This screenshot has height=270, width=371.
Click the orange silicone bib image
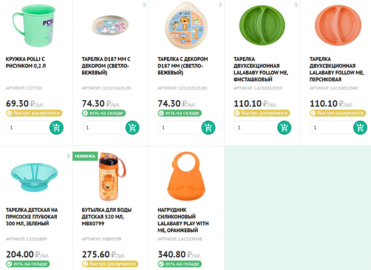pyautogui.click(x=186, y=177)
